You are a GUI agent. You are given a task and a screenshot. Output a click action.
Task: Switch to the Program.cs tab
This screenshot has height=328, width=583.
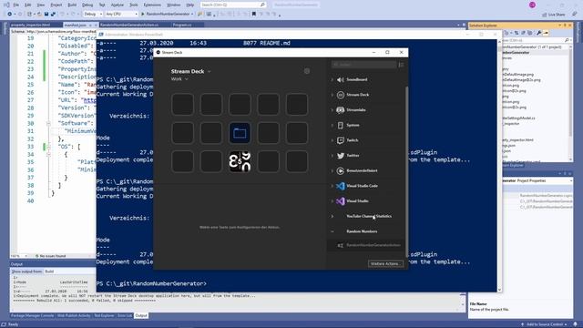[182, 25]
